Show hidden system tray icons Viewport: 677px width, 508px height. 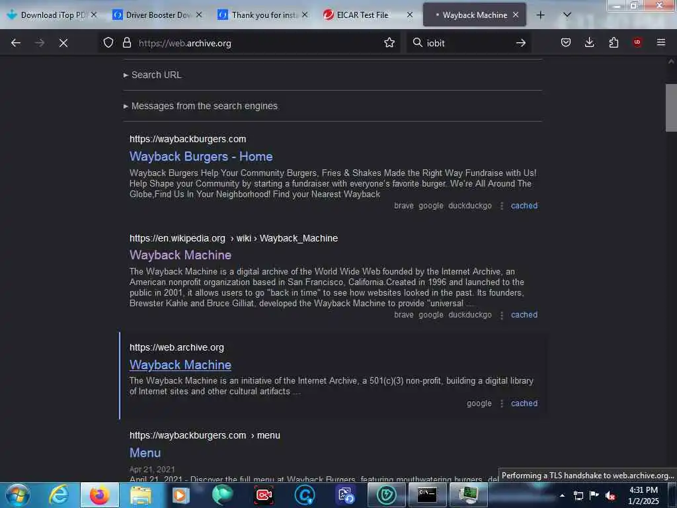pyautogui.click(x=562, y=495)
